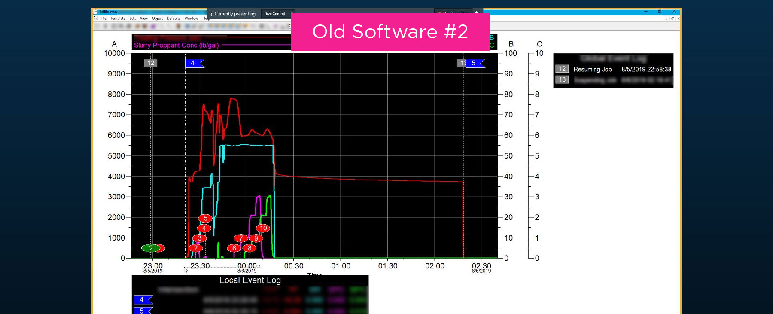The width and height of the screenshot is (773, 314).
Task: Click the 50 tick on axis B
Action: coord(508,156)
